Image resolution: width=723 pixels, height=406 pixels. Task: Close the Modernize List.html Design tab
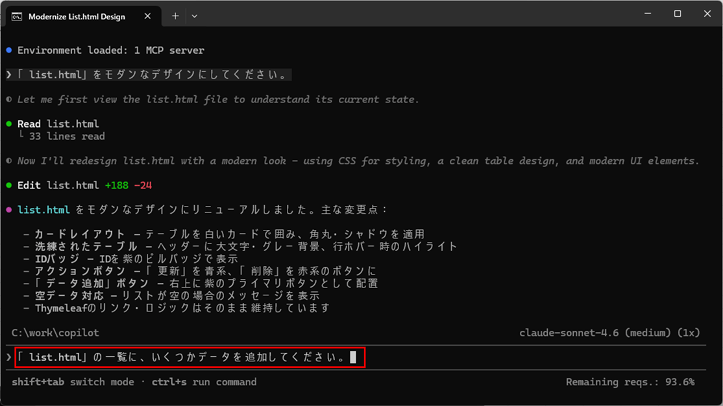[148, 16]
